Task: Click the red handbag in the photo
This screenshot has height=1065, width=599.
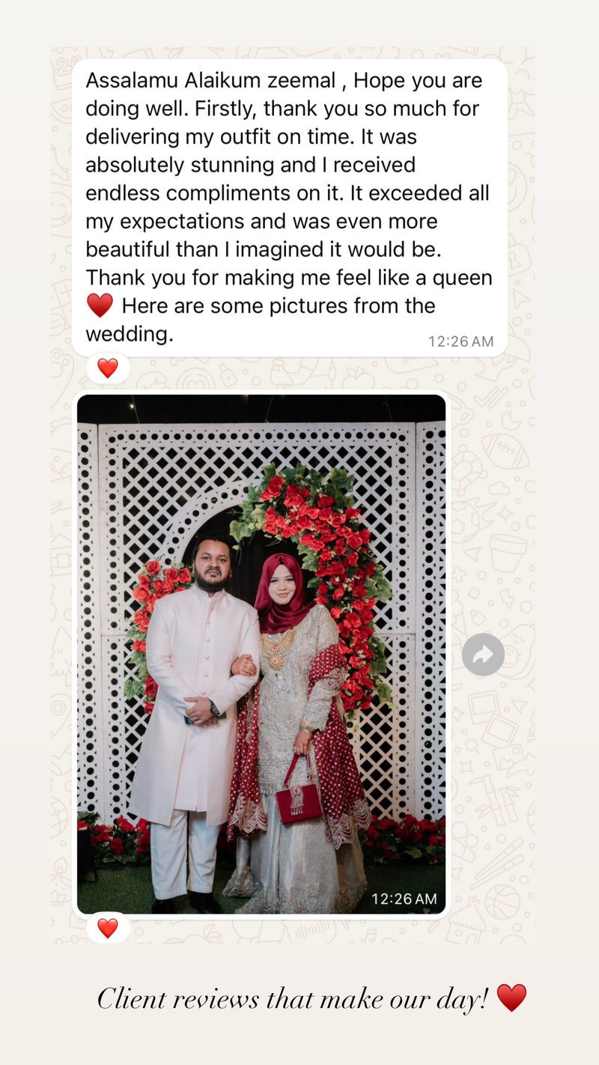Action: (299, 798)
